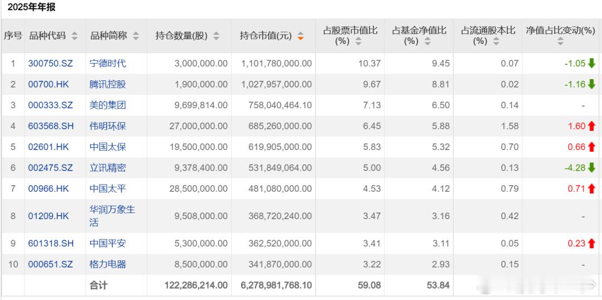Click the orange 持仓市值(元) sort arrow

300,36
